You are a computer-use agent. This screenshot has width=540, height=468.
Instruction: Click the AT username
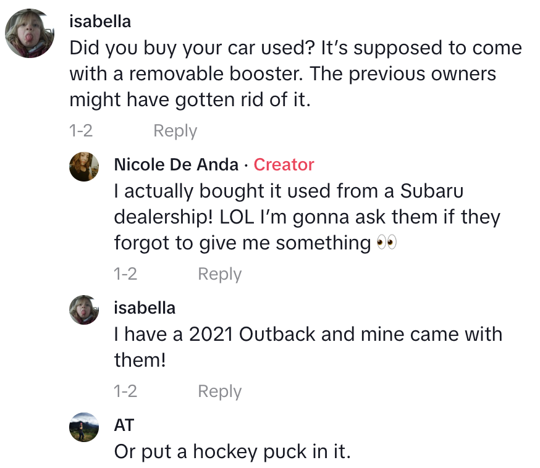(124, 425)
